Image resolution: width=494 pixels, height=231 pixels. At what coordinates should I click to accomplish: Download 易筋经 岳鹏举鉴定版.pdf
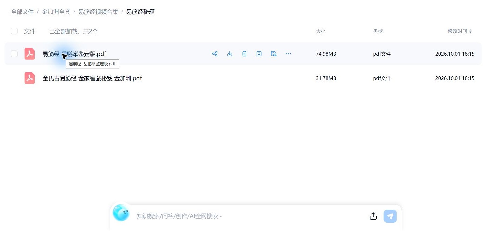pos(230,54)
